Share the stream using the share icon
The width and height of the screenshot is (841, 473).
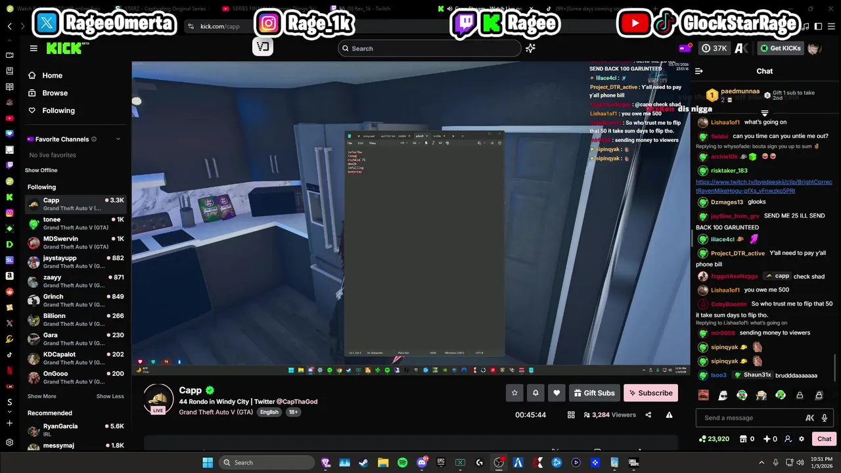point(648,415)
